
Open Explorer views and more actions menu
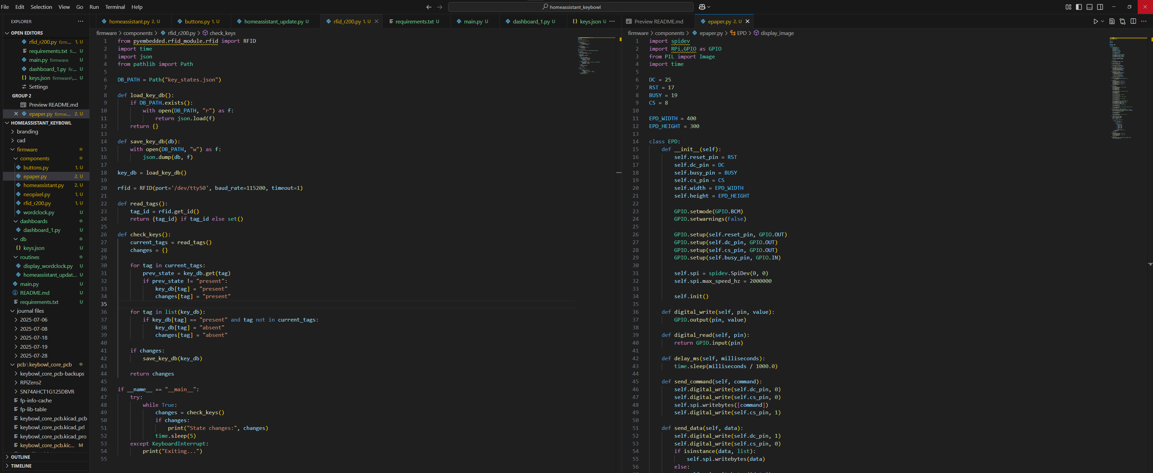[x=81, y=21]
